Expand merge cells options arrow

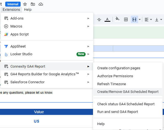coord(140,20)
